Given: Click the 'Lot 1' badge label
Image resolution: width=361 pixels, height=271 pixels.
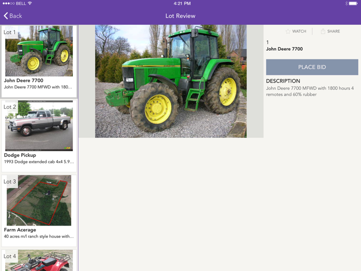Looking at the screenshot, I should 10,32.
